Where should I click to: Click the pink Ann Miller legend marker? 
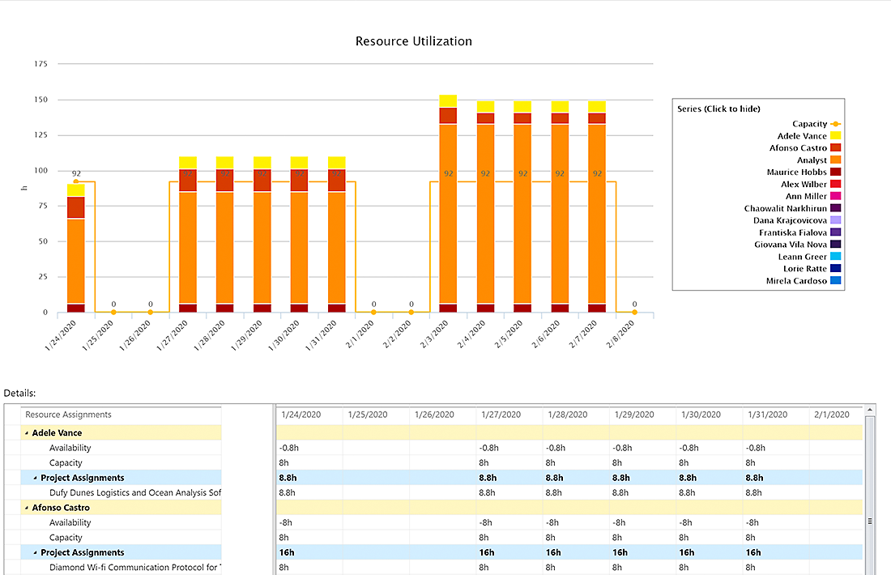835,196
